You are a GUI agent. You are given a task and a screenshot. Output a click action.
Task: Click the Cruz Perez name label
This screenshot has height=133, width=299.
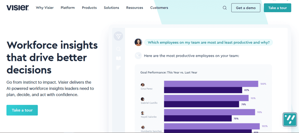[x=147, y=89]
